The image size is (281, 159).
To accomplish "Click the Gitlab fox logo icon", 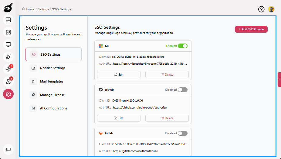I will pos(101,133).
